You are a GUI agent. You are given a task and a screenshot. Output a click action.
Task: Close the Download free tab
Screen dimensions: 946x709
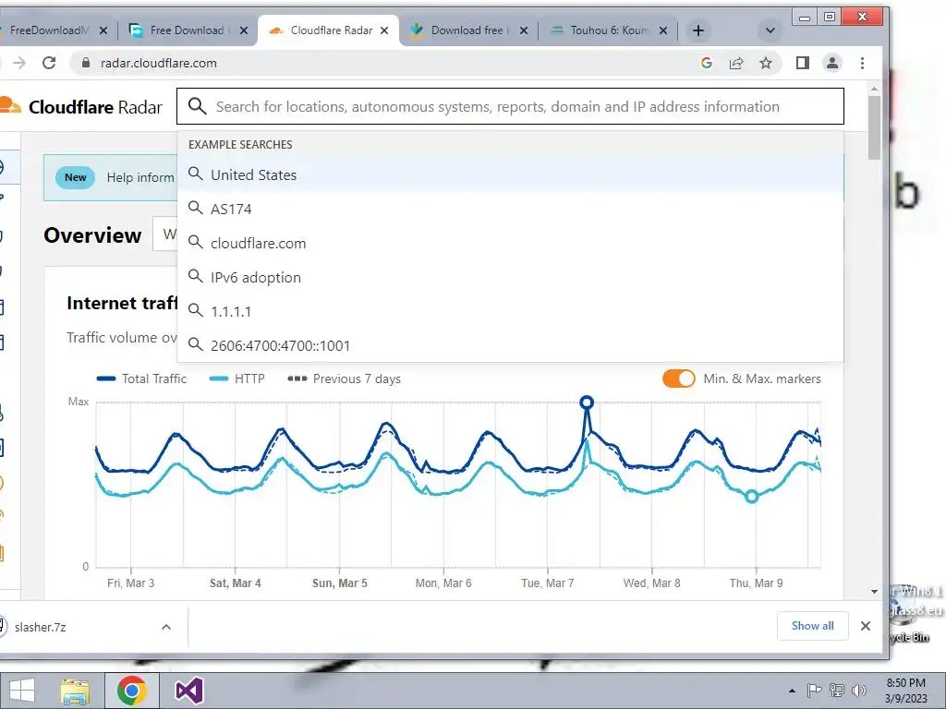coord(524,30)
